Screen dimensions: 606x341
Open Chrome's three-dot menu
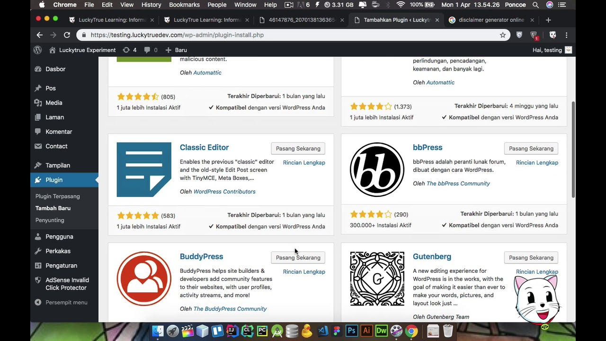566,35
